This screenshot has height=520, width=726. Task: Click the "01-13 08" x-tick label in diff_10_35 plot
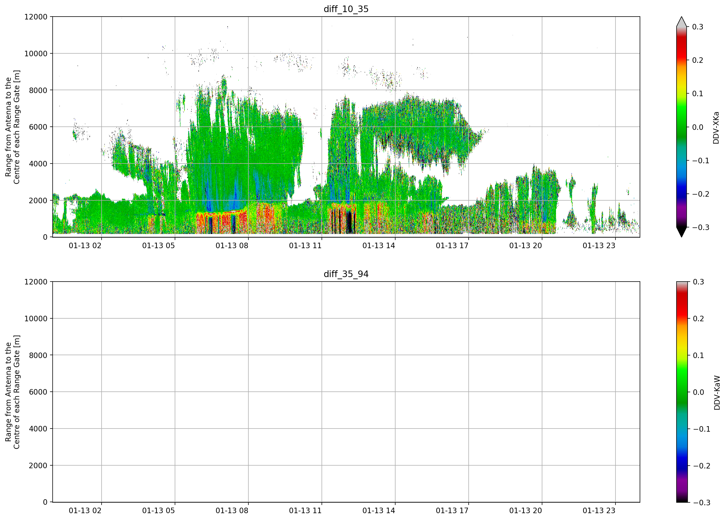232,246
